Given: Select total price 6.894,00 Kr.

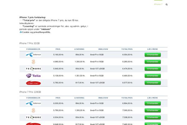Looking at the screenshot, I should click(127, 103).
